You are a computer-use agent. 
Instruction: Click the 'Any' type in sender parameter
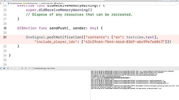click(x=93, y=28)
